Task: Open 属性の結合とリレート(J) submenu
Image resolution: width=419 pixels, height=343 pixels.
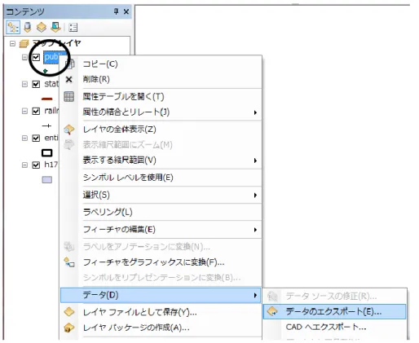Action: [x=161, y=112]
